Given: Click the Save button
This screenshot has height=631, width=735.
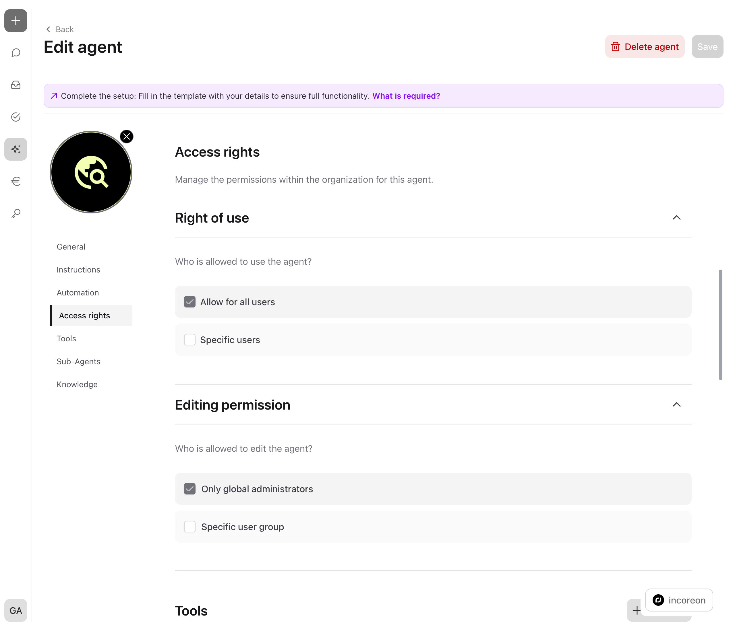Looking at the screenshot, I should [x=707, y=47].
